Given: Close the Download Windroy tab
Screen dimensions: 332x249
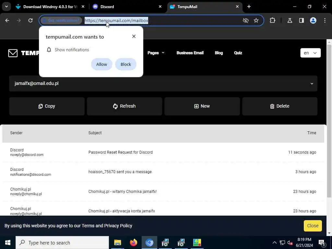Looking at the screenshot, I should 83,7.
